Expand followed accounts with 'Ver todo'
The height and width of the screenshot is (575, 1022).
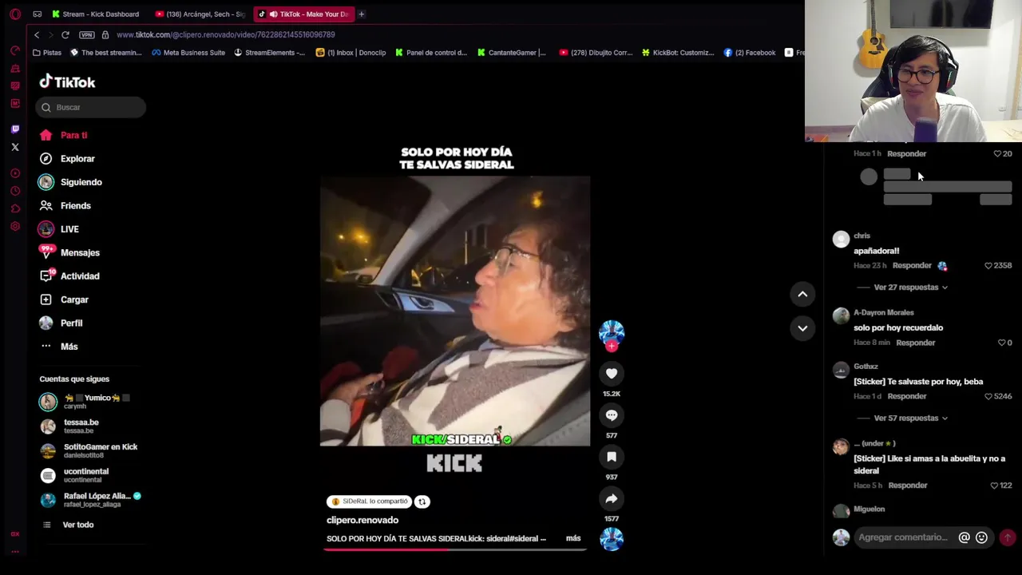click(77, 525)
